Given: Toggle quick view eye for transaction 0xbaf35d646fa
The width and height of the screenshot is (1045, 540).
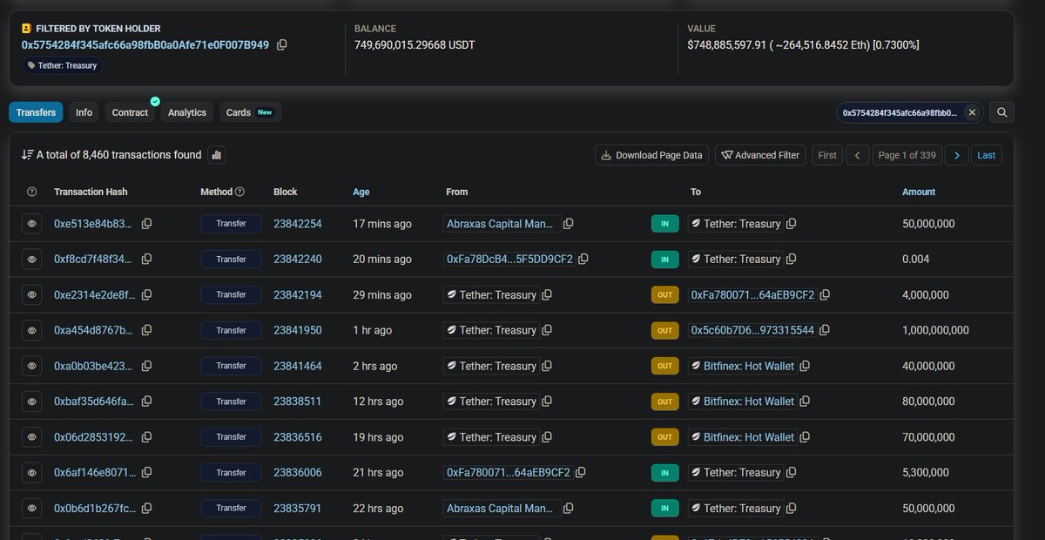Looking at the screenshot, I should click(32, 402).
